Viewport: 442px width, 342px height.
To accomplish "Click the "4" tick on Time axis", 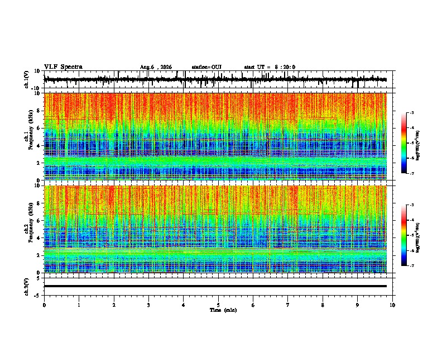I will (184, 305).
